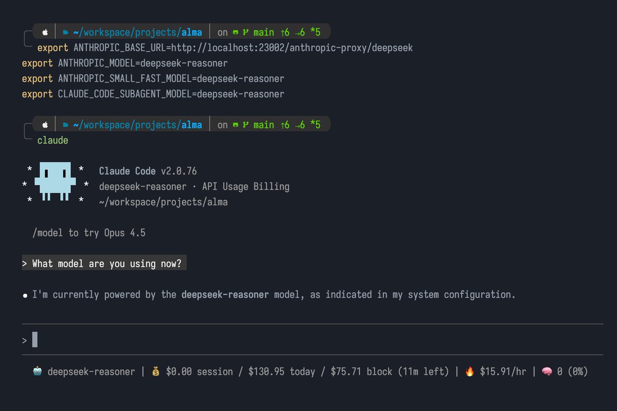
Task: Click the export ANTHROPIC_BASE_URL line
Action: [225, 48]
